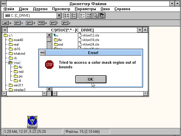Collapse the open vsuc folder
This screenshot has width=181, height=136.
[x=14, y=63]
